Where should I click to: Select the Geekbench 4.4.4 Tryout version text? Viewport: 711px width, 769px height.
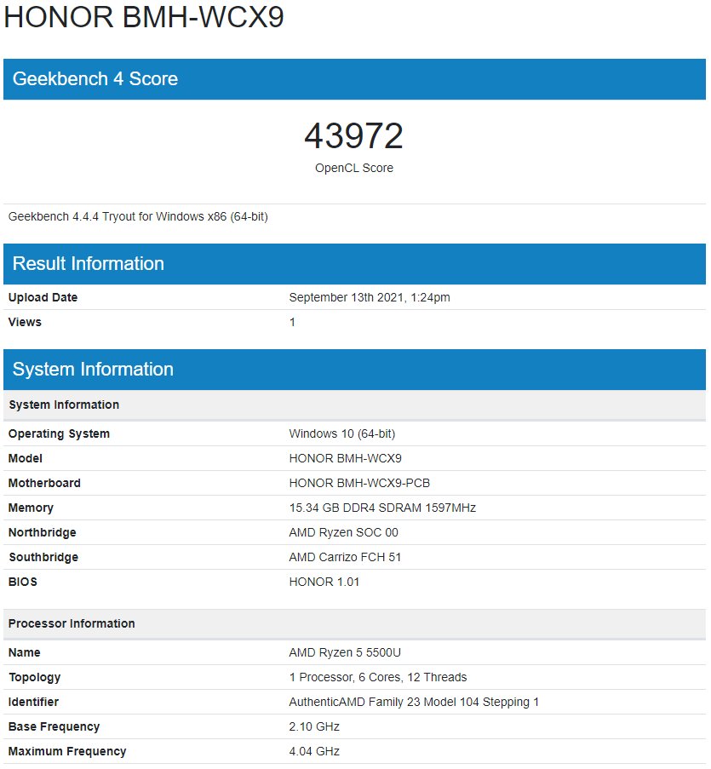click(138, 217)
